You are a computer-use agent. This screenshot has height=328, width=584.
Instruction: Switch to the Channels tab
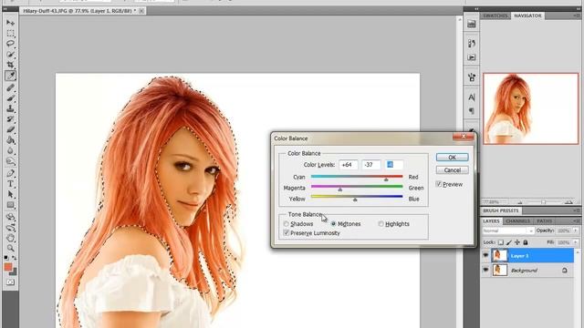coord(517,220)
